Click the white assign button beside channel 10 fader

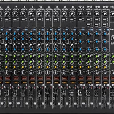coord(43,103)
